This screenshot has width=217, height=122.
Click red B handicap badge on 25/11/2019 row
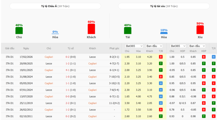coord(204,103)
